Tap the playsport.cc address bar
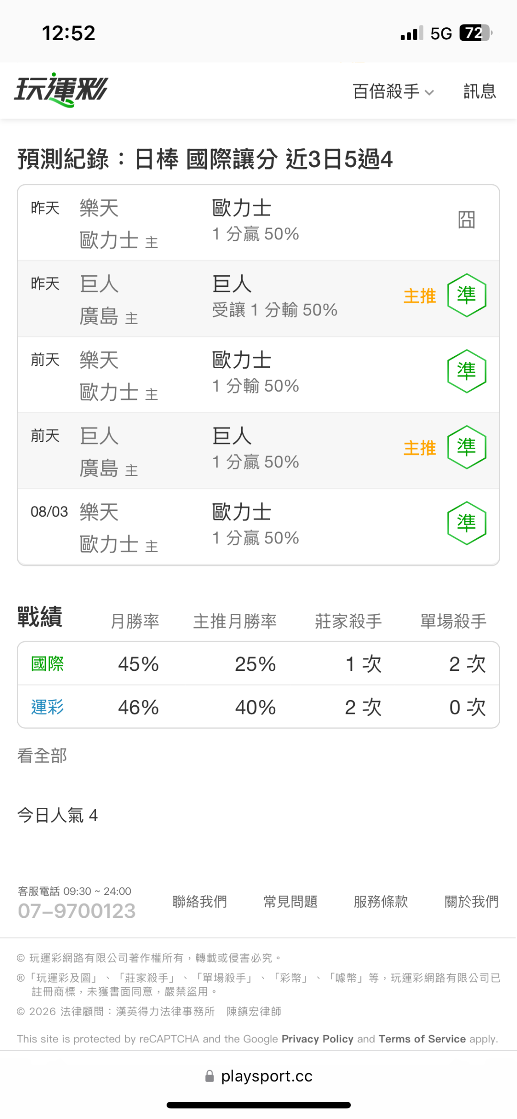This screenshot has height=1119, width=517. click(258, 1076)
